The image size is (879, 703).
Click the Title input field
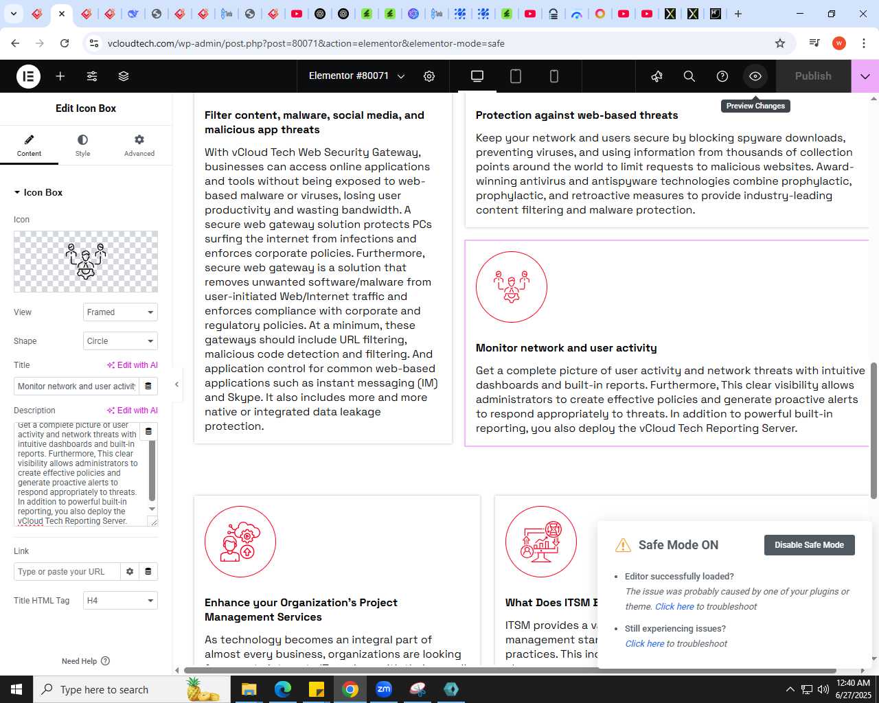(76, 386)
